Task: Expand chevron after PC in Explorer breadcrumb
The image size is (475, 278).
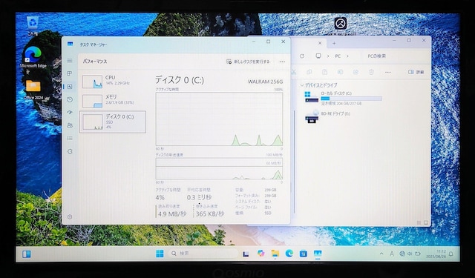Action: (347, 56)
